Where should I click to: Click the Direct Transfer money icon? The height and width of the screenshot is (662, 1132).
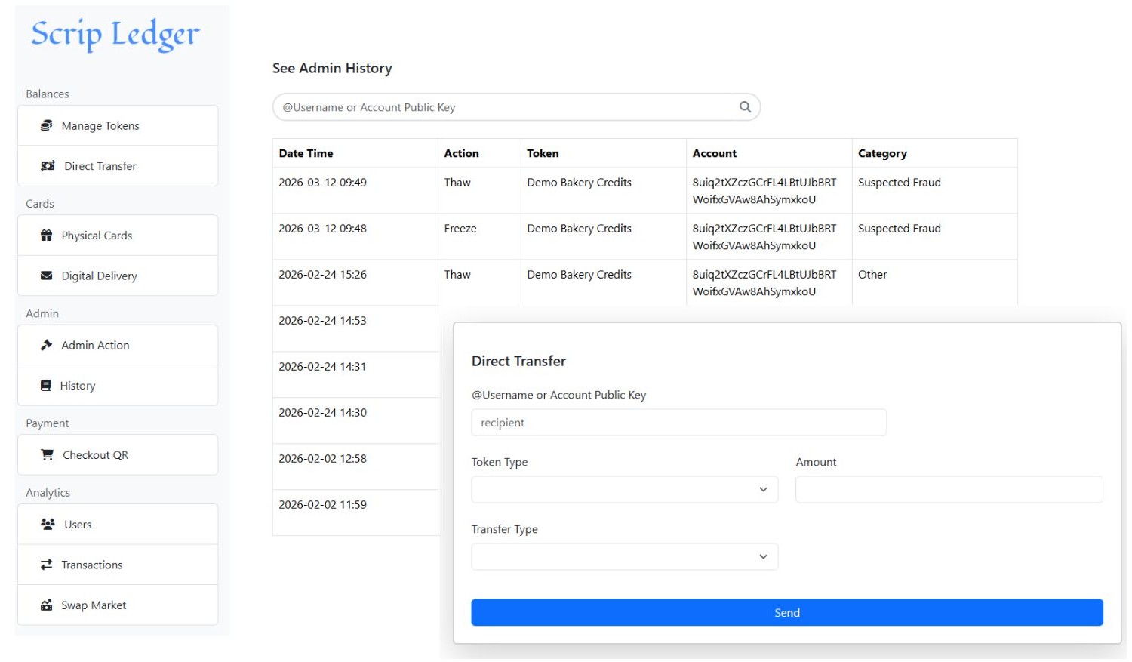(48, 166)
